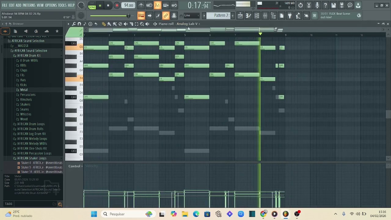This screenshot has height=220, width=391.
Task: Click the browser search magnifier icon
Action: 60,204
